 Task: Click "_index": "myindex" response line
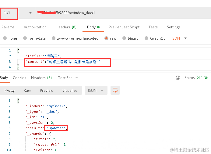[x=46, y=106]
